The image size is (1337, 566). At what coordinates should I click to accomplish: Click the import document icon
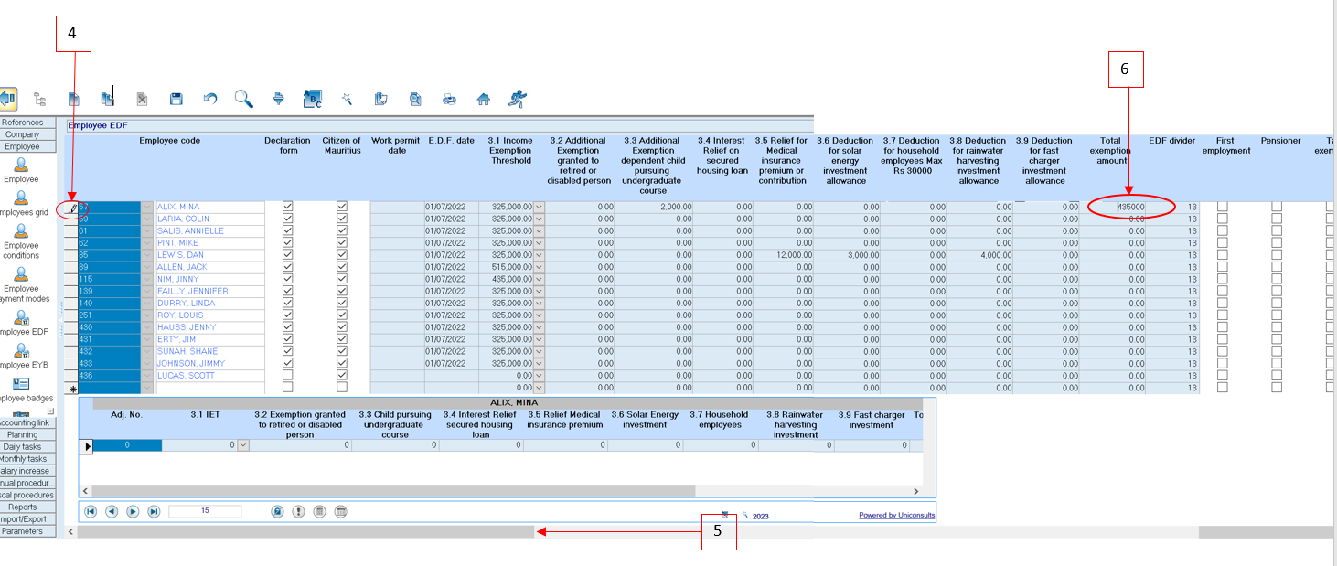pyautogui.click(x=381, y=99)
